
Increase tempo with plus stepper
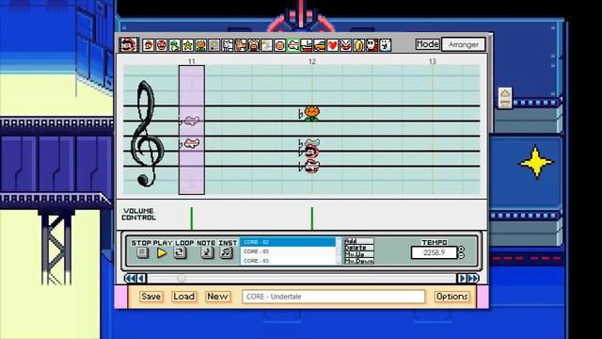[462, 250]
